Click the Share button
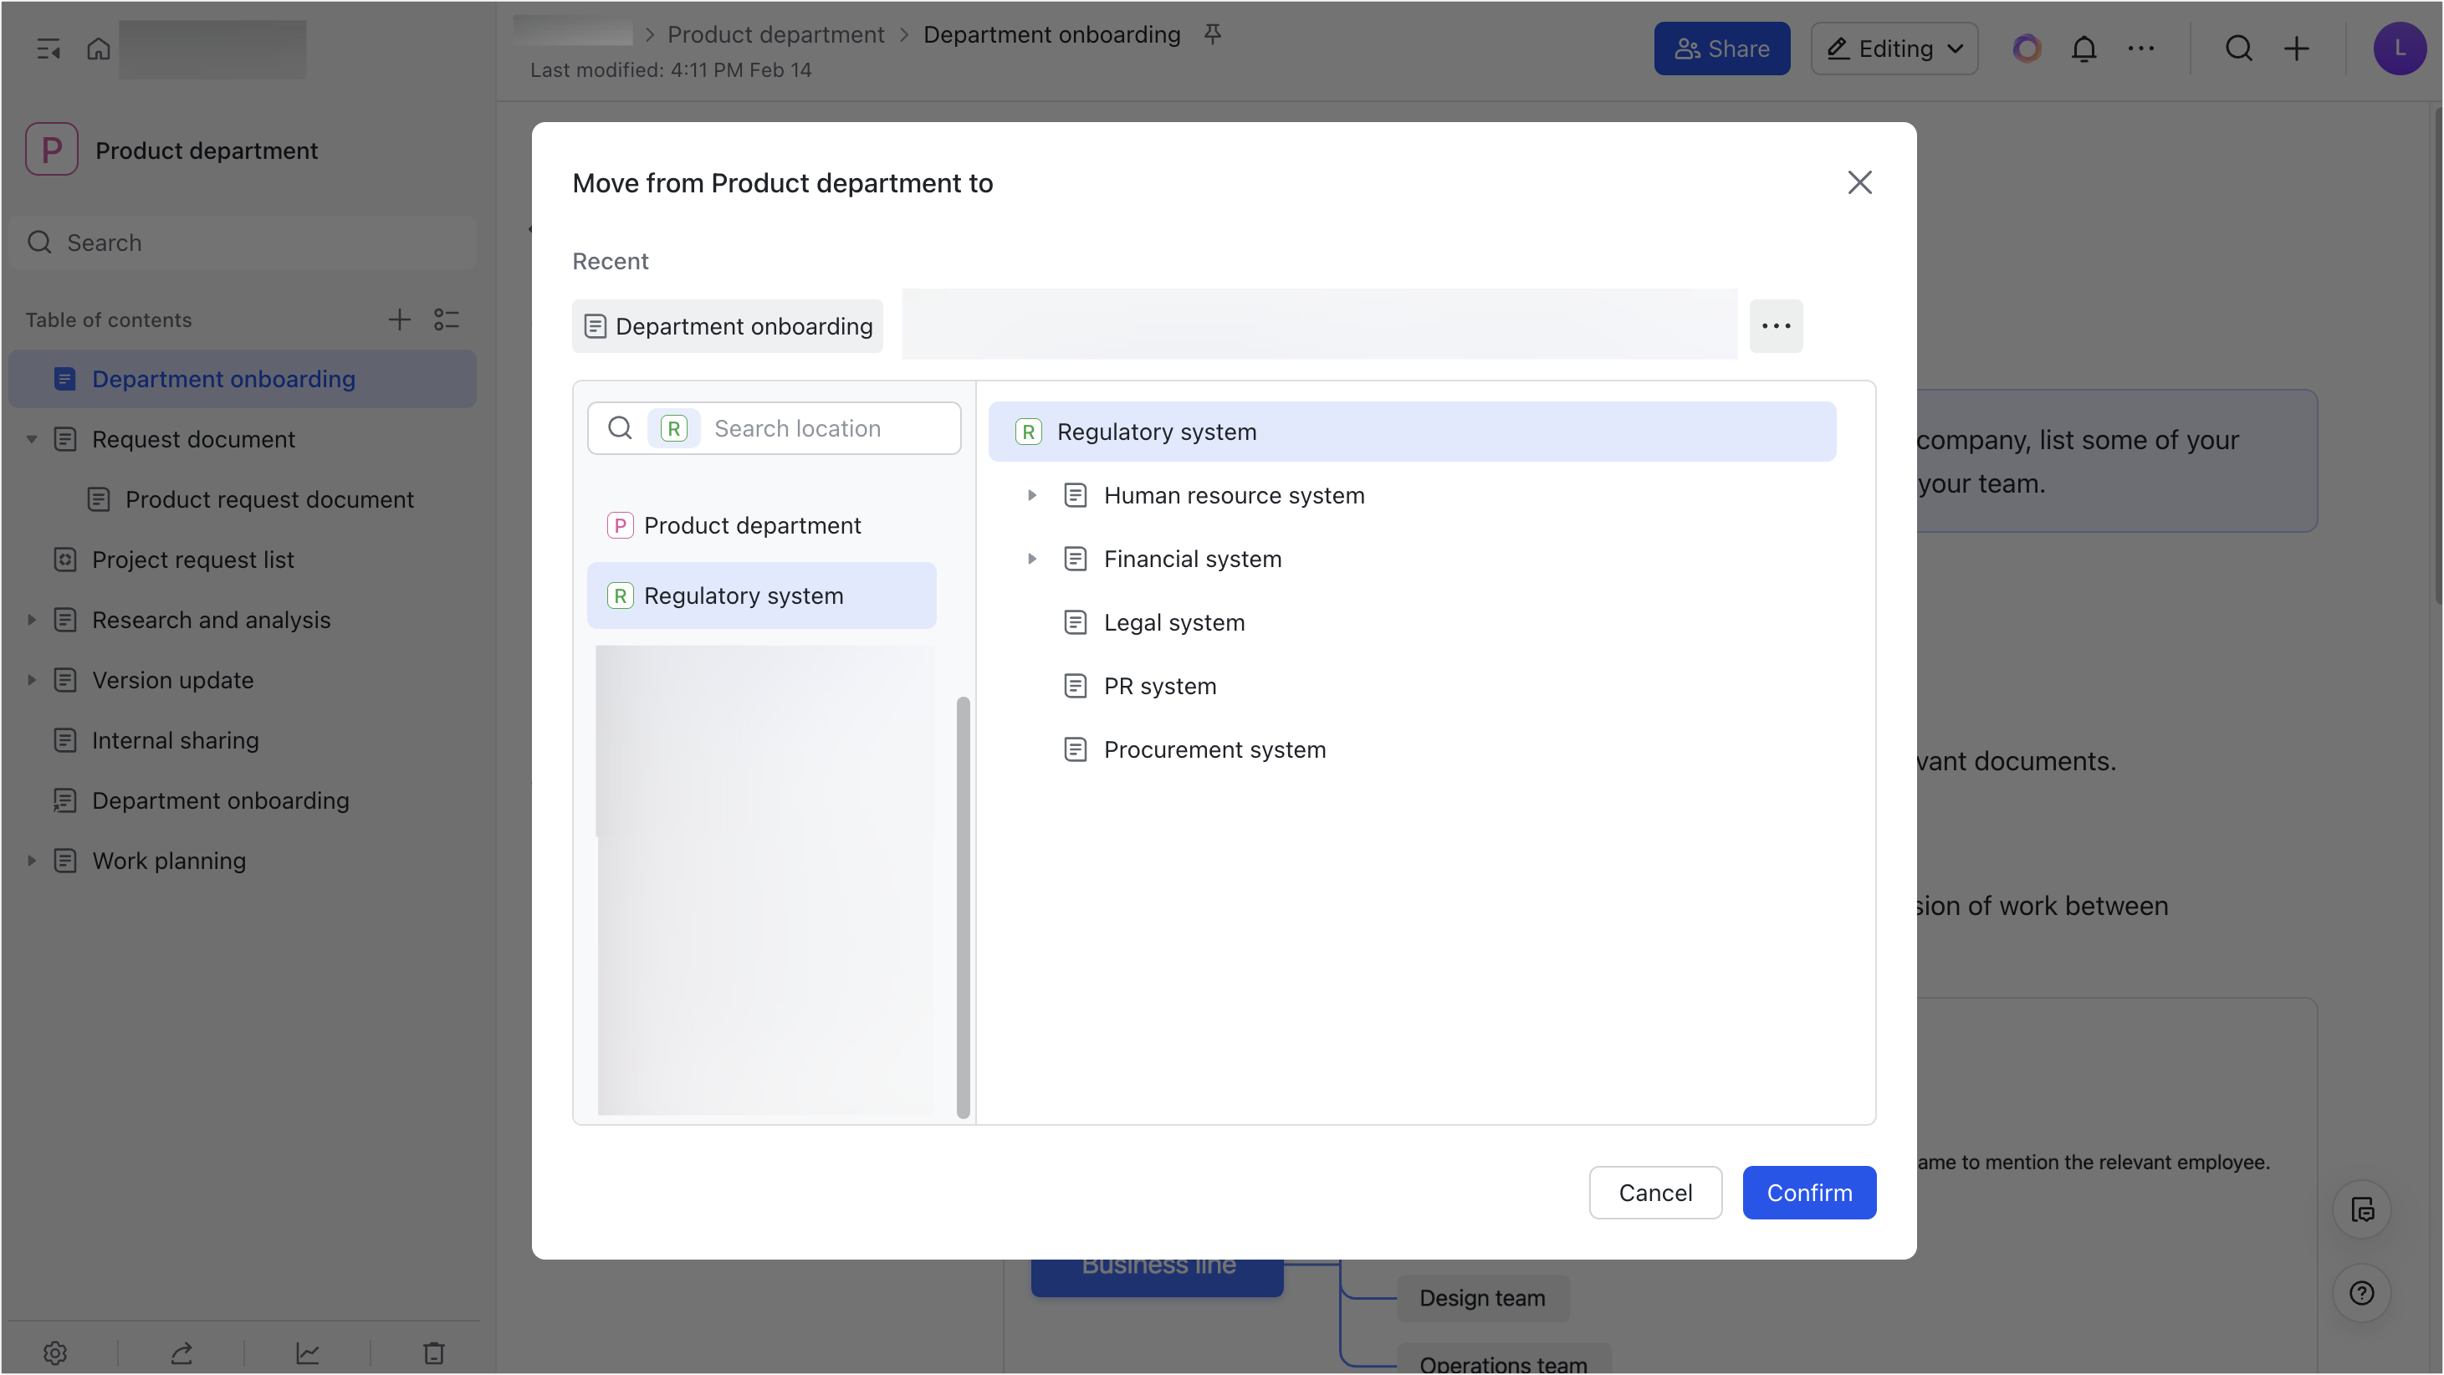This screenshot has width=2444, height=1375. point(1721,48)
